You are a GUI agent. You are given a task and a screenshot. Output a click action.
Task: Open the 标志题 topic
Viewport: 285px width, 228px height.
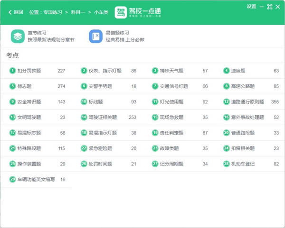click(x=25, y=86)
